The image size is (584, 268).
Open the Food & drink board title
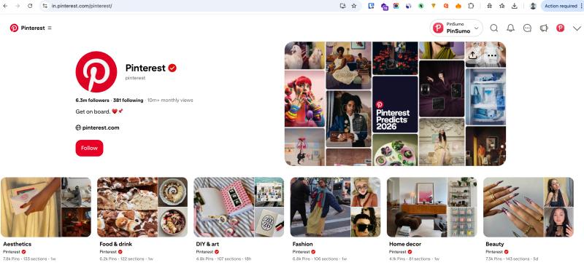[x=115, y=244]
